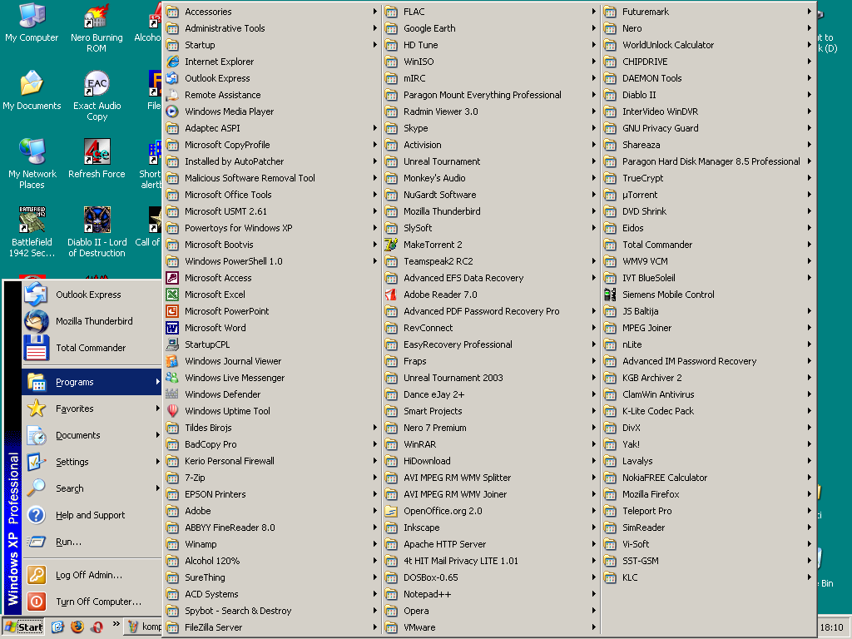Expand the Mozilla Firefox folder arrow
Viewport: 852px width, 639px height.
810,494
